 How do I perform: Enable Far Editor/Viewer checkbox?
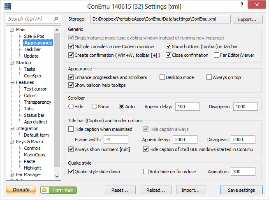(216, 55)
